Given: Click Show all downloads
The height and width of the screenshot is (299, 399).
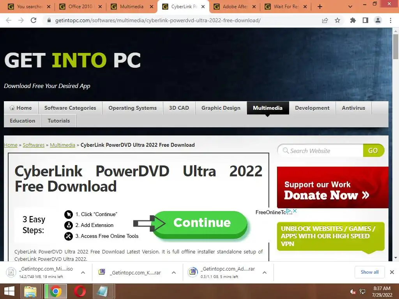Looking at the screenshot, I should [x=369, y=272].
